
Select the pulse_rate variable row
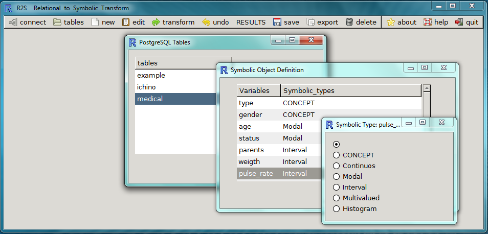[x=256, y=174]
